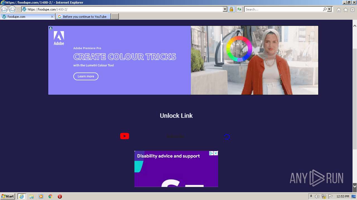Expand the search provider dropdown
357x200 pixels.
[x=329, y=9]
